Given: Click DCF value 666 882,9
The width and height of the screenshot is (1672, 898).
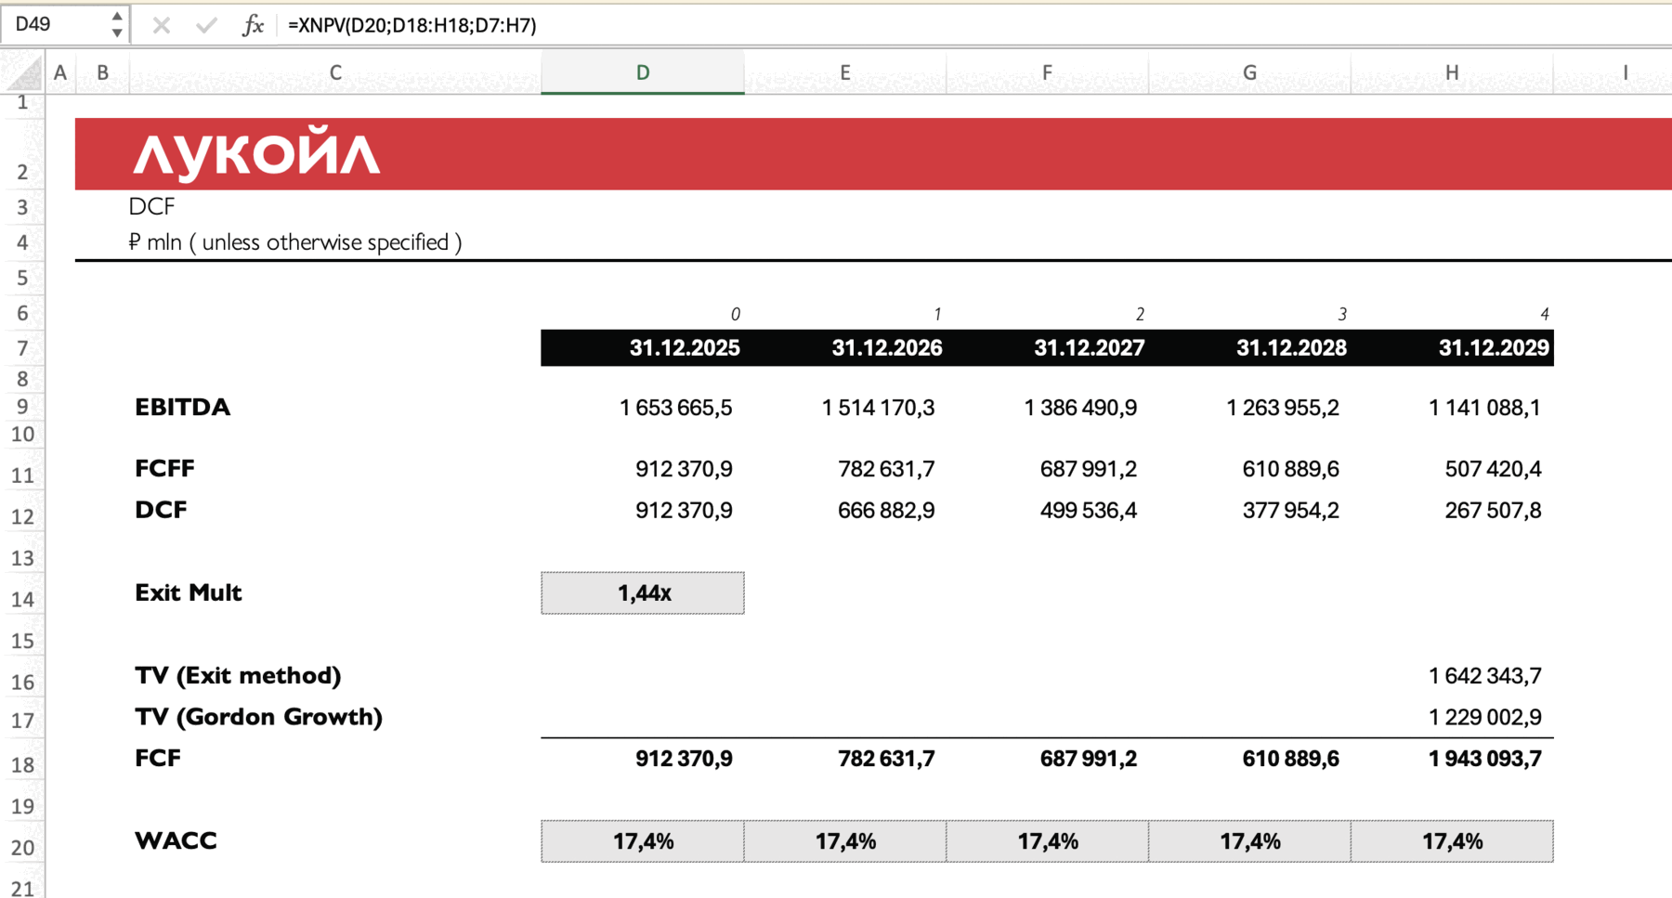Looking at the screenshot, I should tap(886, 511).
